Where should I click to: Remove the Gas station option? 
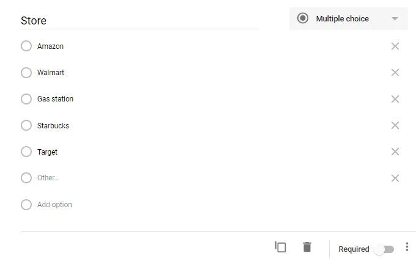395,99
